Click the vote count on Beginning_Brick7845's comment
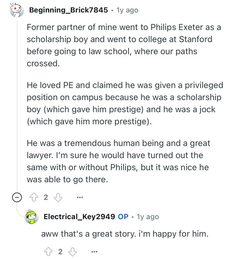 coord(46,197)
